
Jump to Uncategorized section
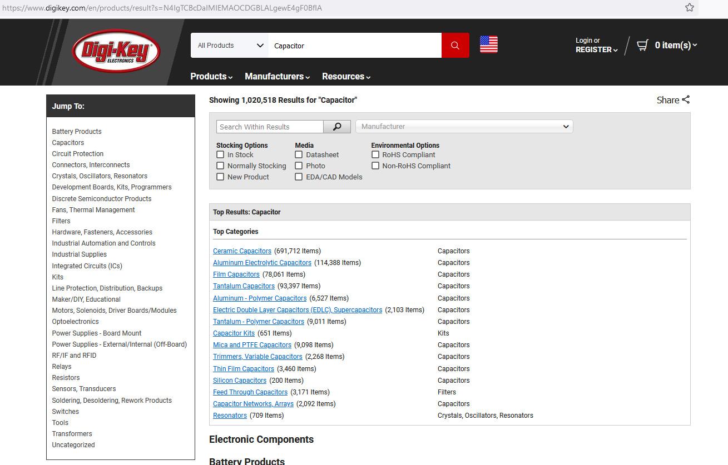coord(73,445)
